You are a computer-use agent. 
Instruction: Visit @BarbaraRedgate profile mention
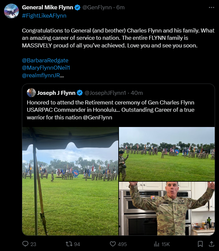45,61
